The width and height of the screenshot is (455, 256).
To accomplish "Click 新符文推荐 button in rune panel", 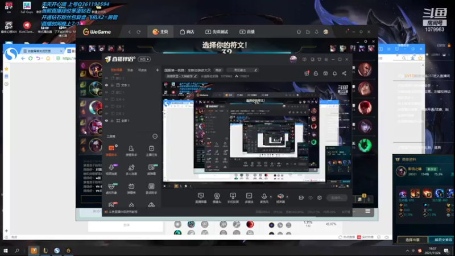I will point(443,240).
